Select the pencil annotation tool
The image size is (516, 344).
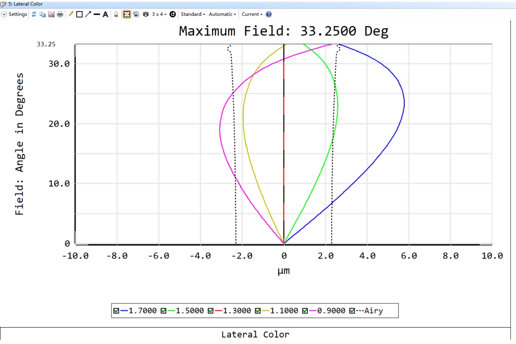pos(71,14)
